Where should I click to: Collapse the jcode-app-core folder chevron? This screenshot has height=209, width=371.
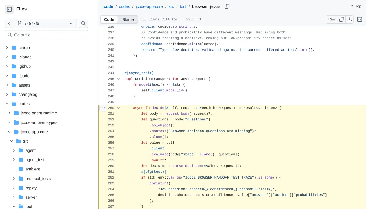coord(9,132)
